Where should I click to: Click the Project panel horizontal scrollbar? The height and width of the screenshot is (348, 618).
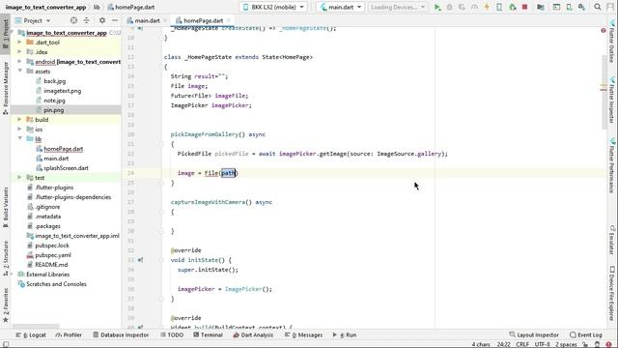(36, 327)
